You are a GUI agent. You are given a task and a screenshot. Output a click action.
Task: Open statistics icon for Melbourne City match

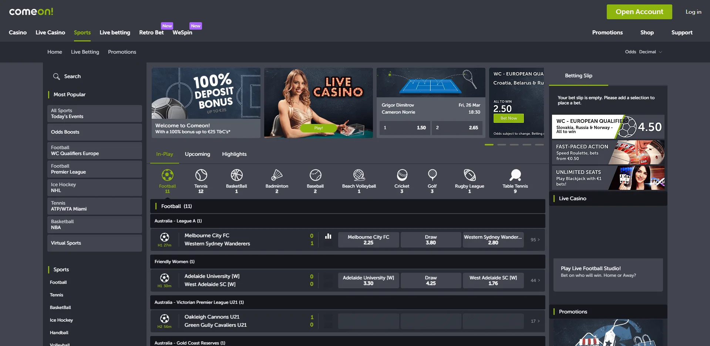point(328,236)
